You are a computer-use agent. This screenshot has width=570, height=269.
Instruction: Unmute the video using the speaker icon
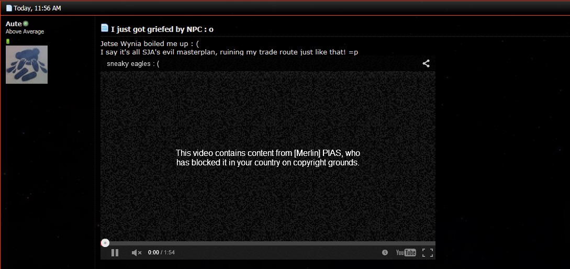136,252
